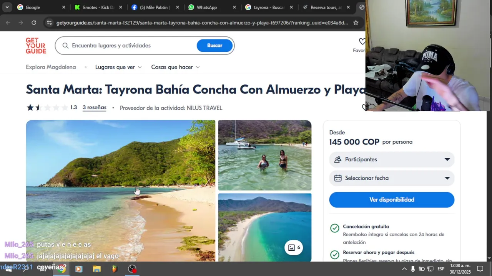Click the blue Buscar button
The image size is (492, 276).
click(x=214, y=46)
